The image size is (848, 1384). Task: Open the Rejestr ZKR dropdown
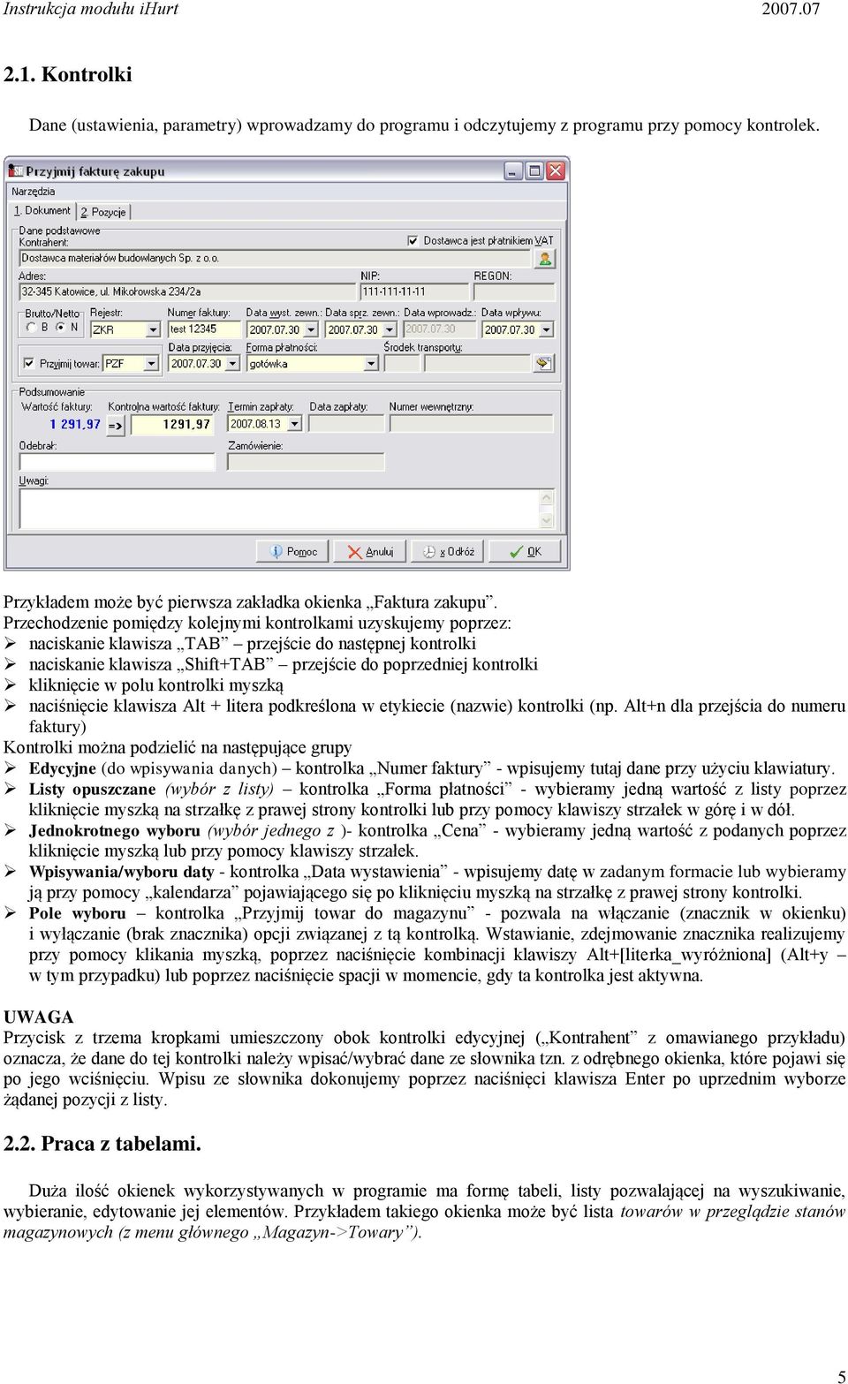click(153, 329)
